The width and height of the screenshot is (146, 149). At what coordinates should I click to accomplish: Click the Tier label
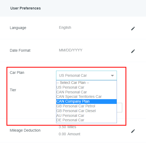[x=13, y=90]
